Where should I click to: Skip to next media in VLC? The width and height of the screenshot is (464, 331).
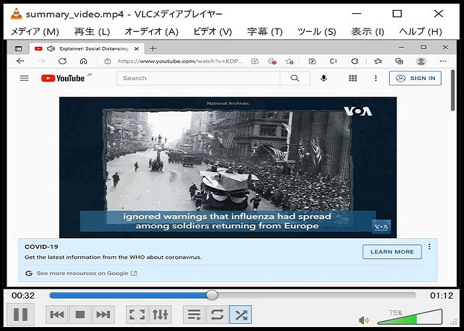(103, 314)
